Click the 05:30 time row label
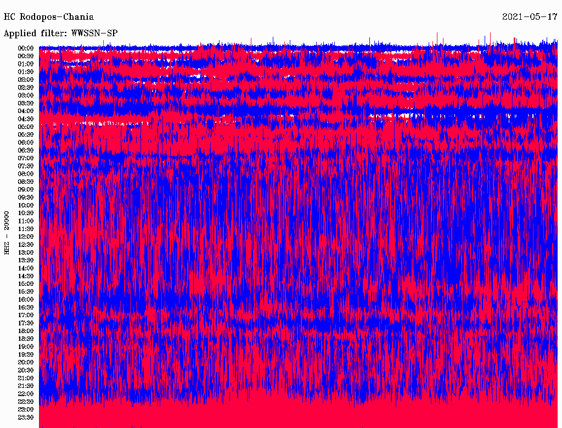Viewport: 562px width, 428px height. coord(26,134)
